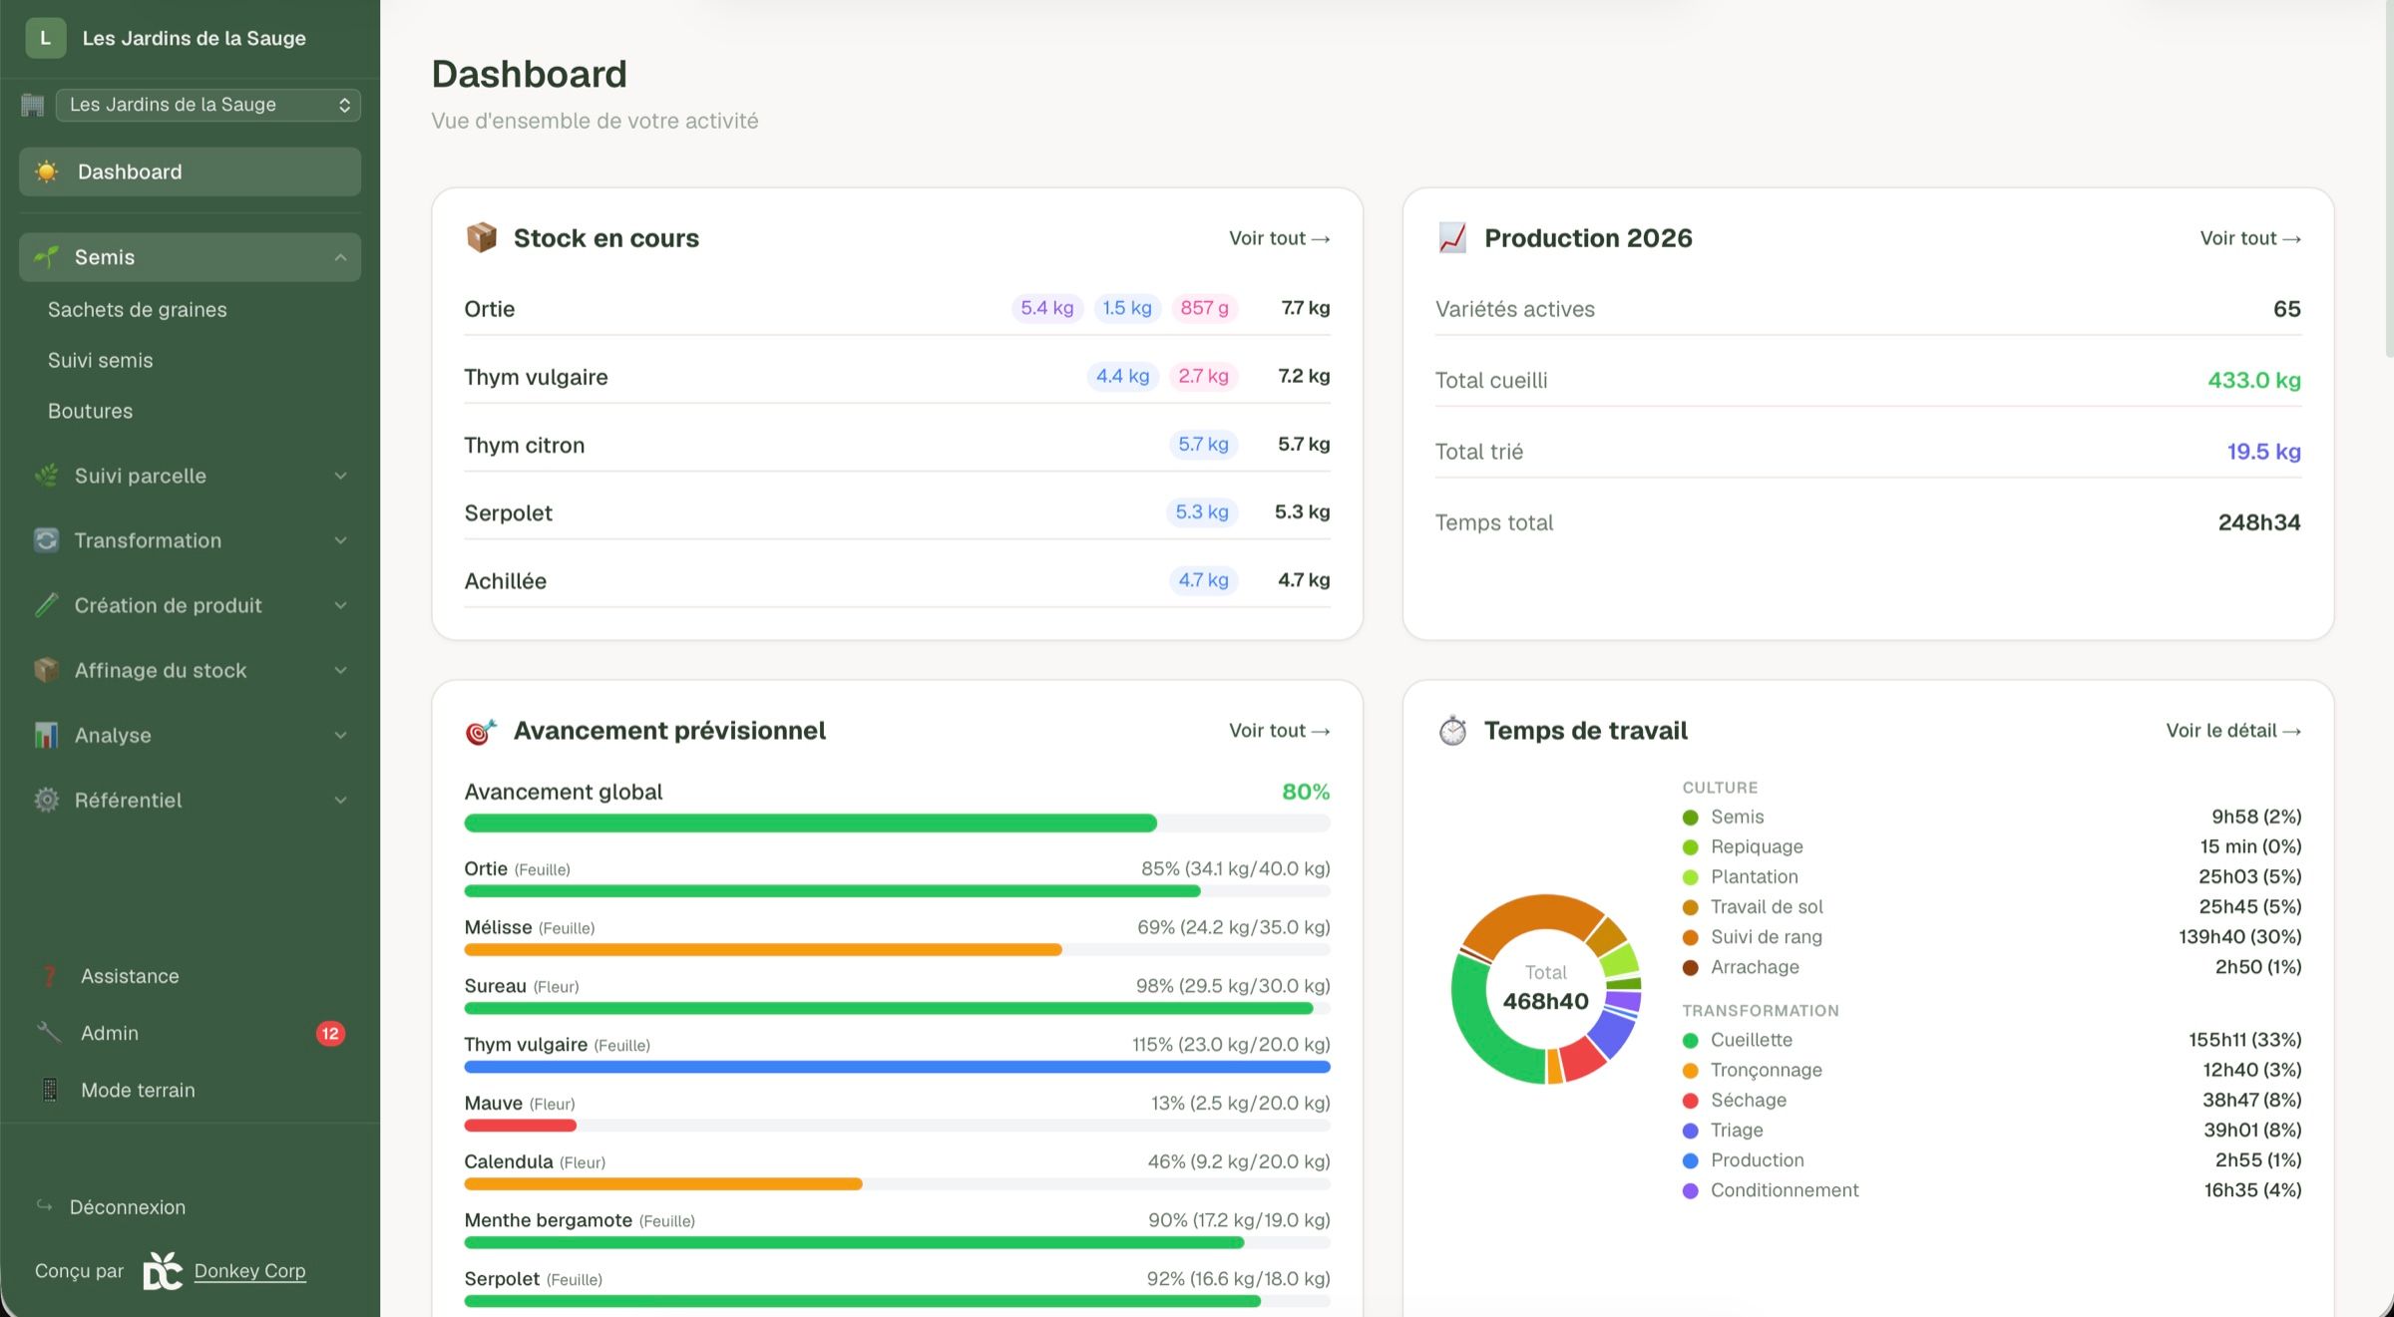Click Voir tout in Avancement prévisionnel card
Image resolution: width=2394 pixels, height=1317 pixels.
tap(1279, 731)
